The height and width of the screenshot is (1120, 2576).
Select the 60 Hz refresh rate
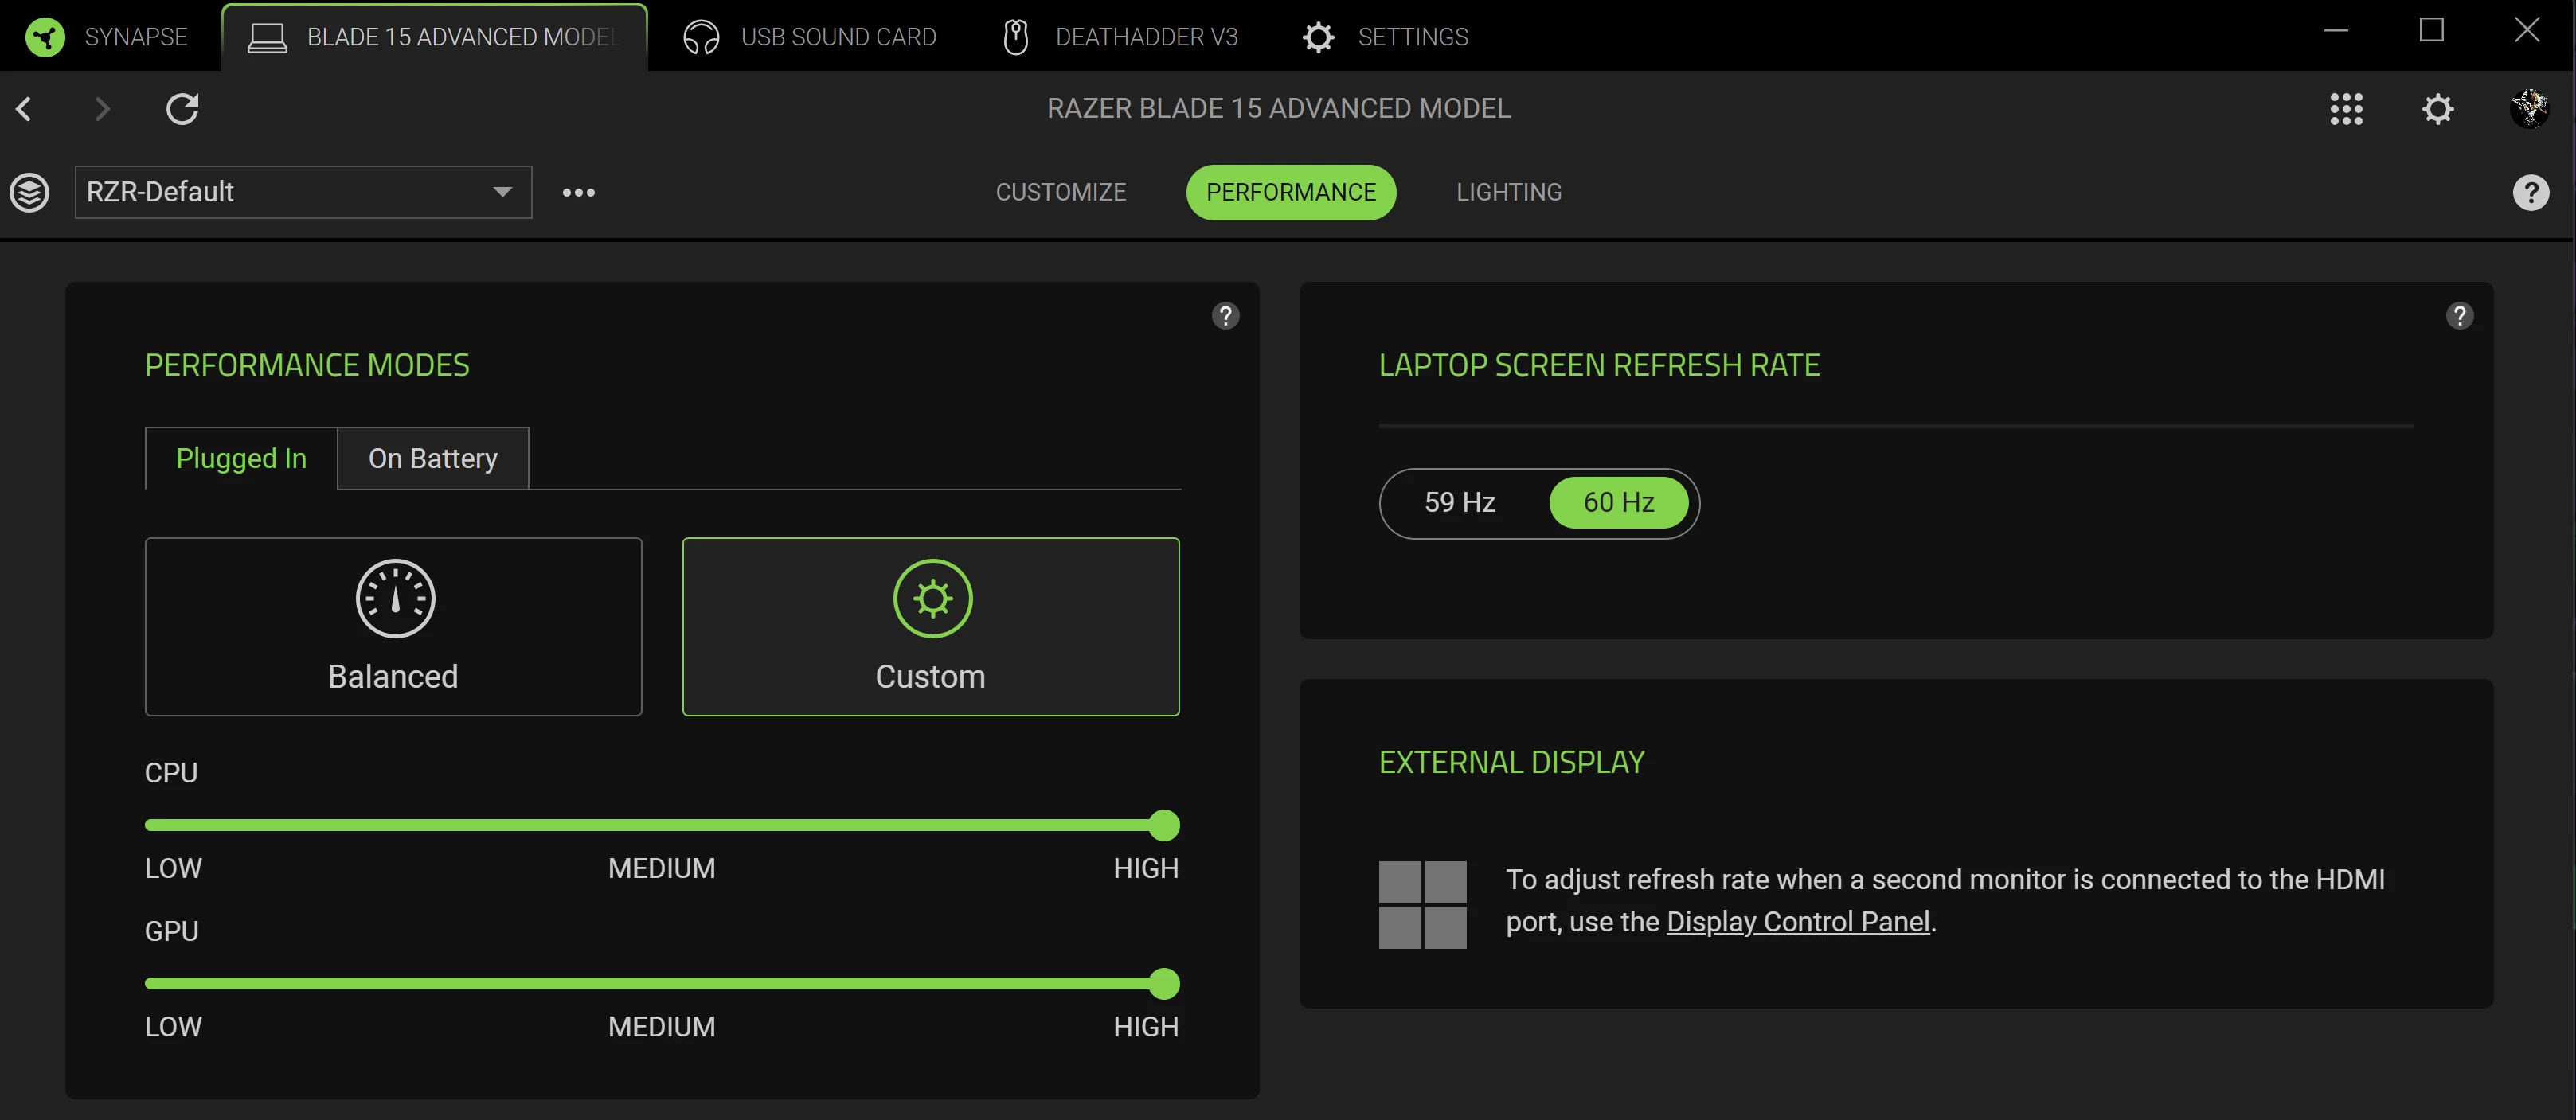1618,502
